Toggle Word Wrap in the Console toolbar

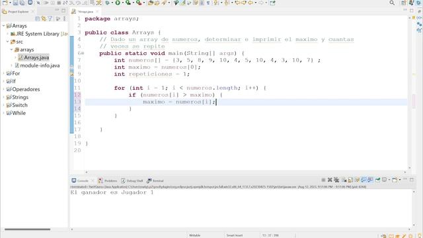pyautogui.click(x=357, y=180)
